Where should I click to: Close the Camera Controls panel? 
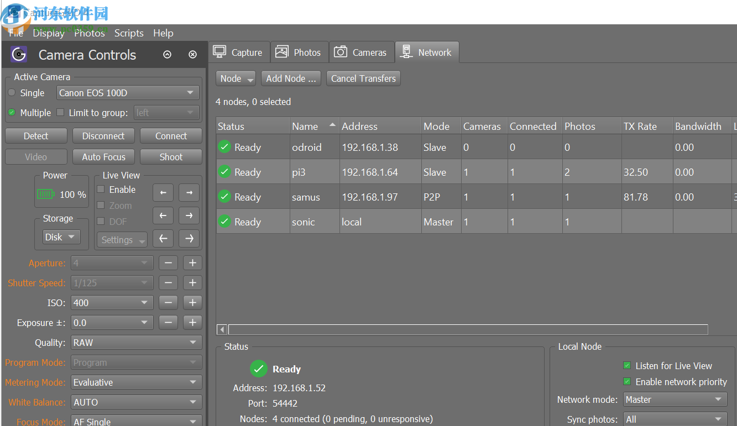[x=192, y=55]
